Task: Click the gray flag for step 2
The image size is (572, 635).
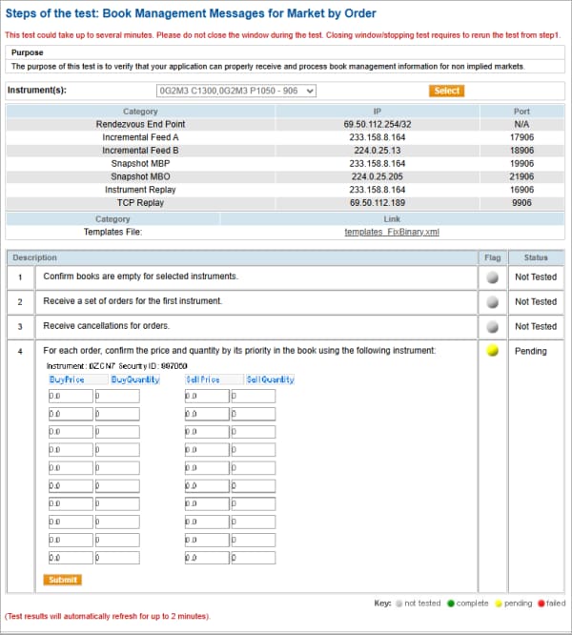Action: tap(492, 301)
